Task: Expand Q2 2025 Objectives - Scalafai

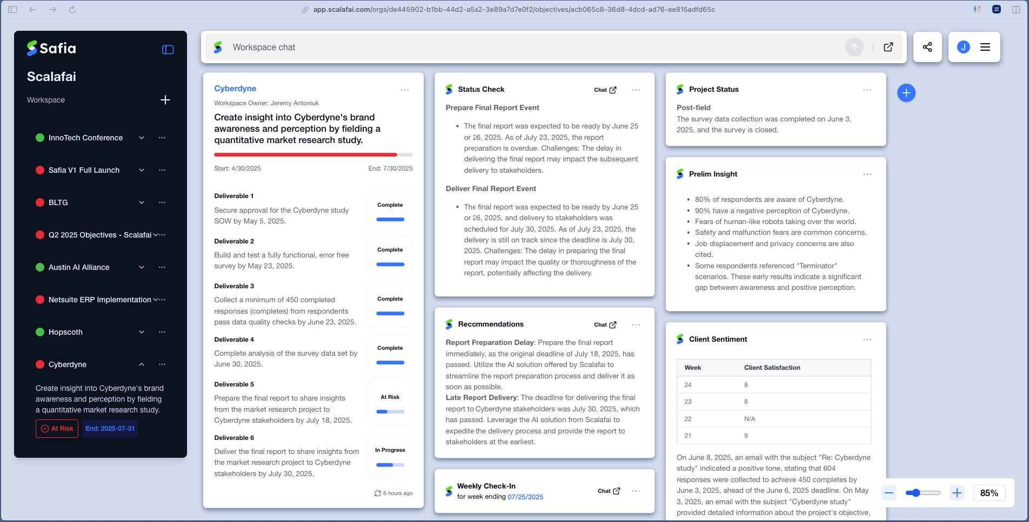Action: 156,235
